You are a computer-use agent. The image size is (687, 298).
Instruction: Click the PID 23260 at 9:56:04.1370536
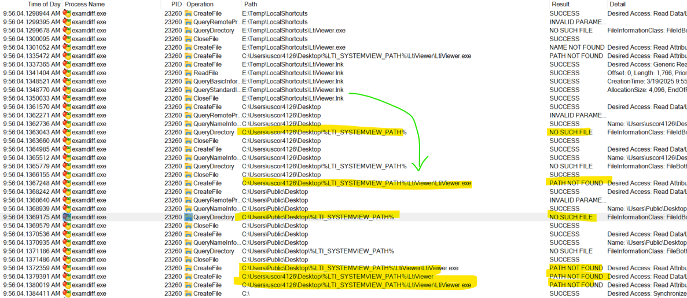click(173, 234)
